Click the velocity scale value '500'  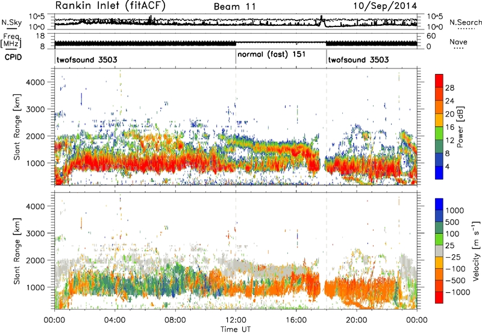[x=452, y=222]
